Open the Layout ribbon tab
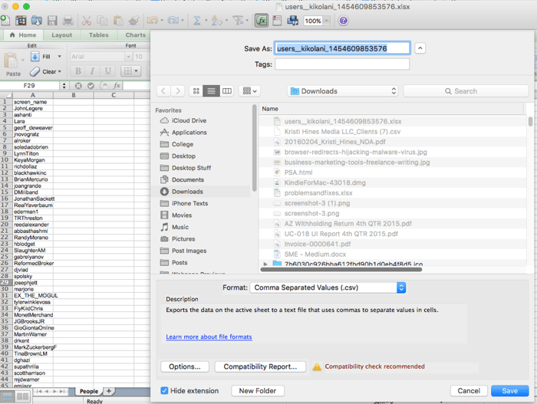537x404 pixels. coord(61,35)
